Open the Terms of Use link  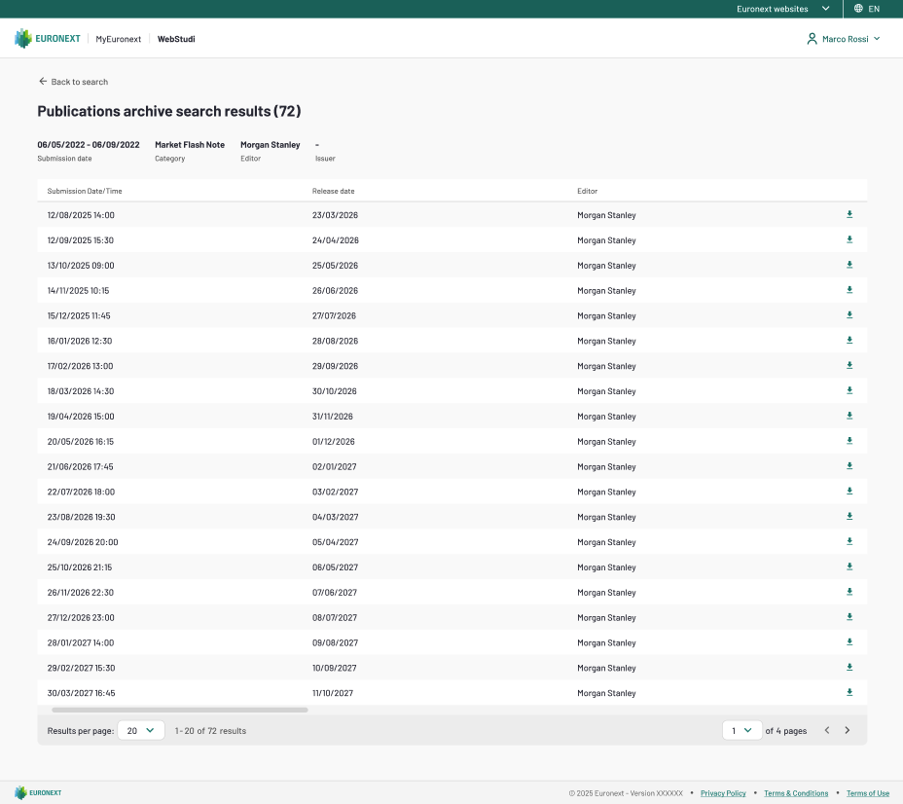click(x=867, y=793)
